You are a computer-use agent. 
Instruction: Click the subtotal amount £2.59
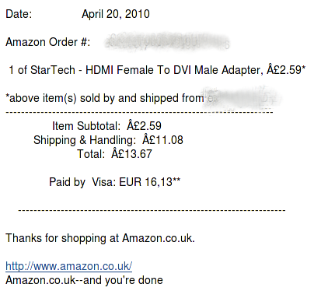pos(144,126)
